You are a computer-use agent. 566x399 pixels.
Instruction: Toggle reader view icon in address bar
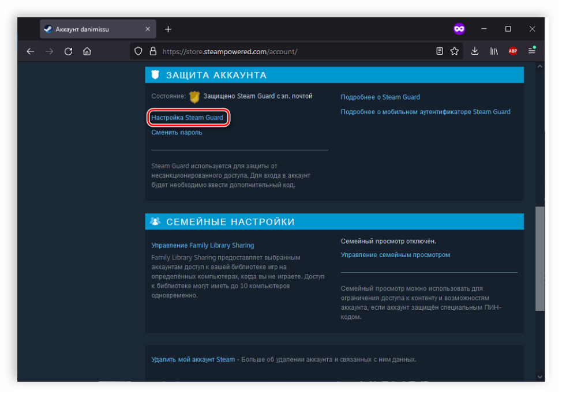pyautogui.click(x=439, y=51)
